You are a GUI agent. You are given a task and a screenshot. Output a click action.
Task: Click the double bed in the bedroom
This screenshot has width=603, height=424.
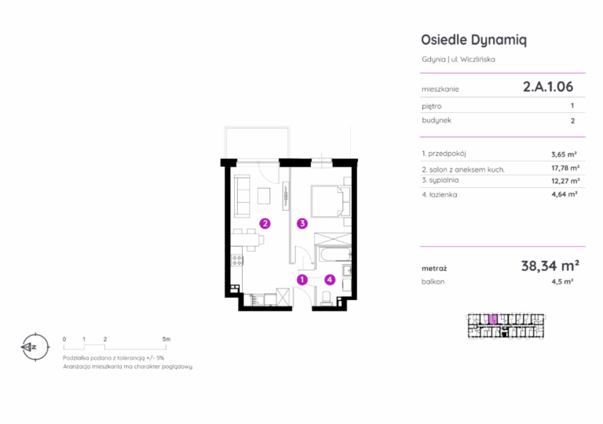328,201
